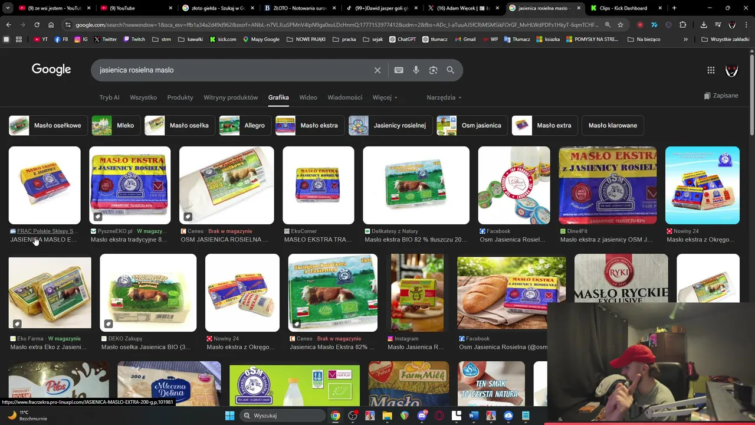Open Microsoft Word from the taskbar

pos(473,416)
